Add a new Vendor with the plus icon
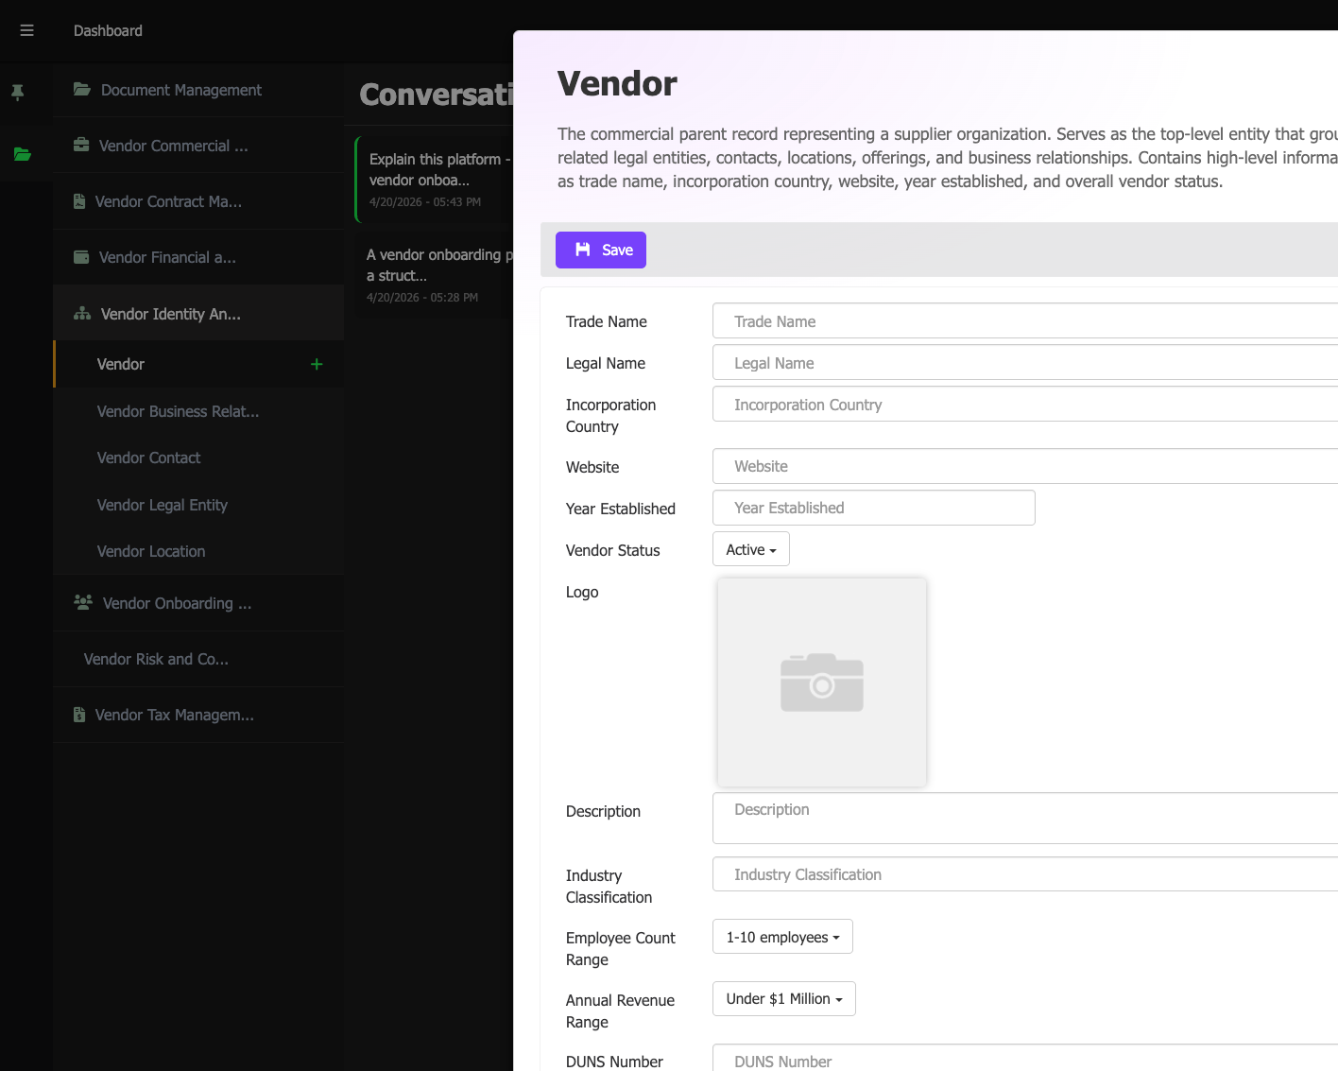Screen dimensions: 1338x1071 (316, 364)
